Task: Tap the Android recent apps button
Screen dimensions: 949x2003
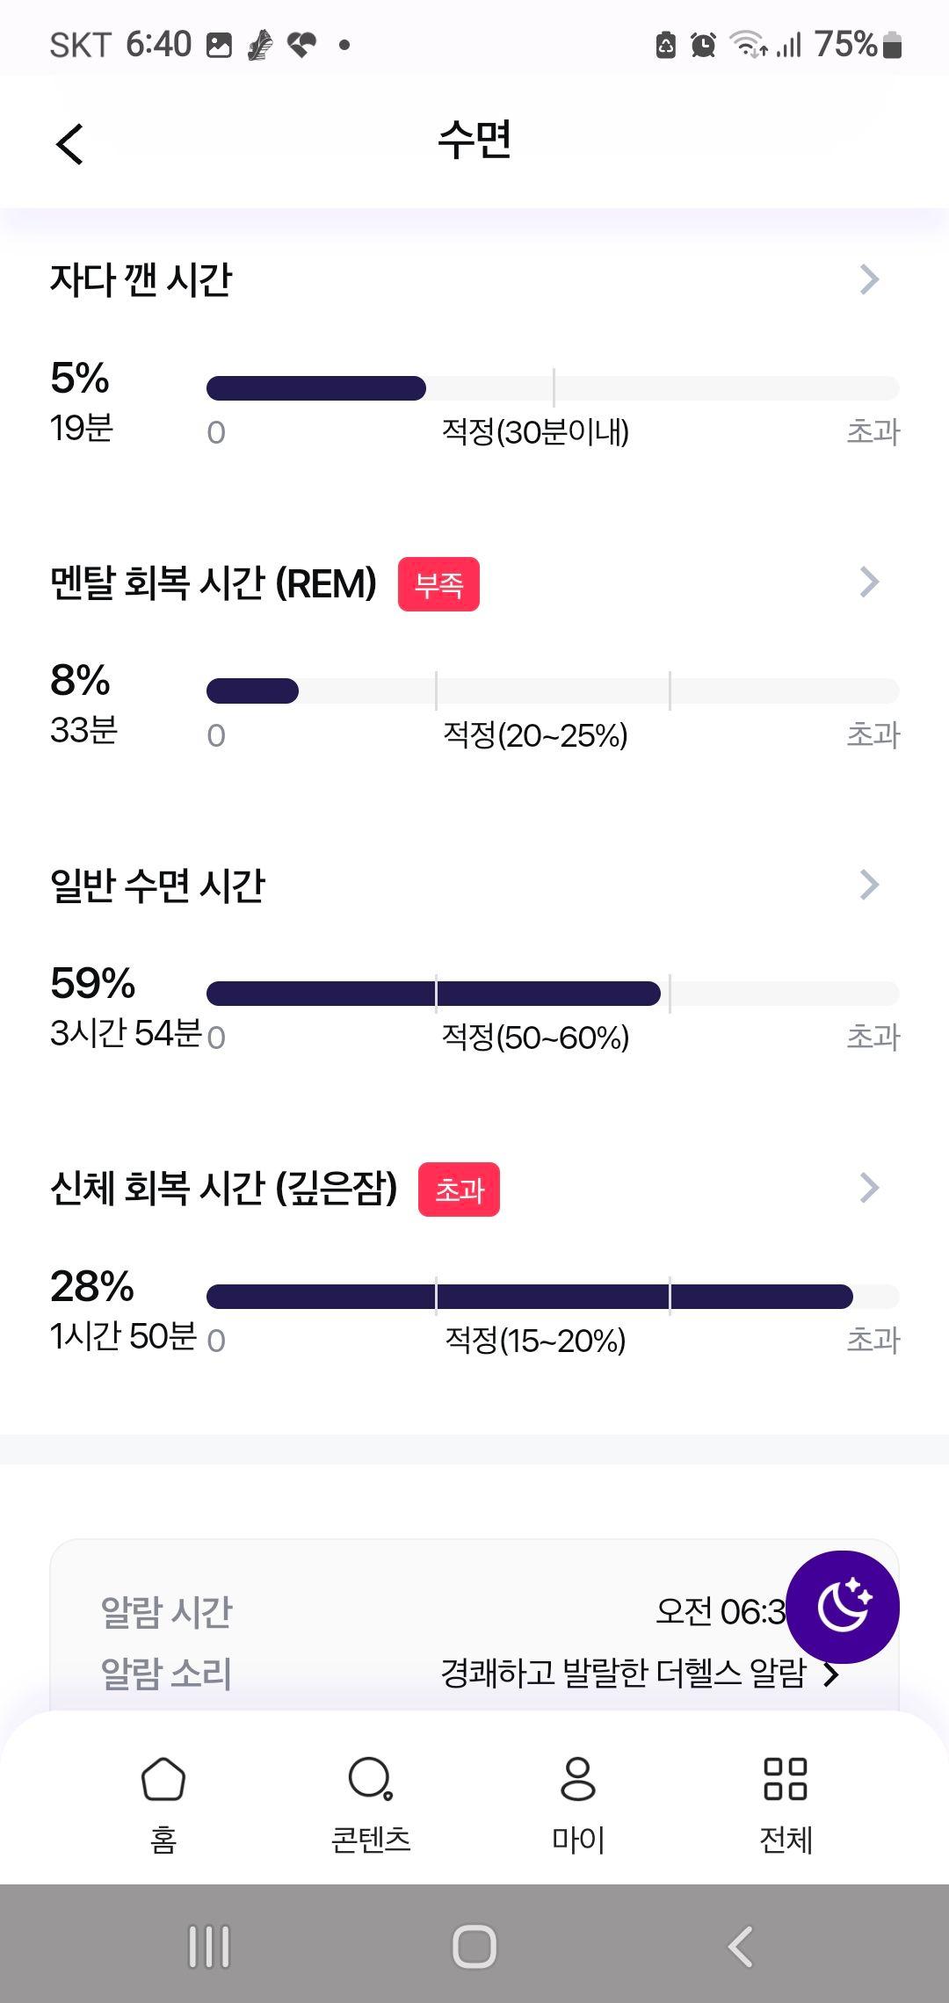Action: (x=209, y=1946)
